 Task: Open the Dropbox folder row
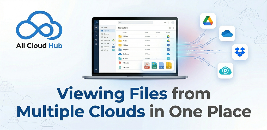[125, 50]
